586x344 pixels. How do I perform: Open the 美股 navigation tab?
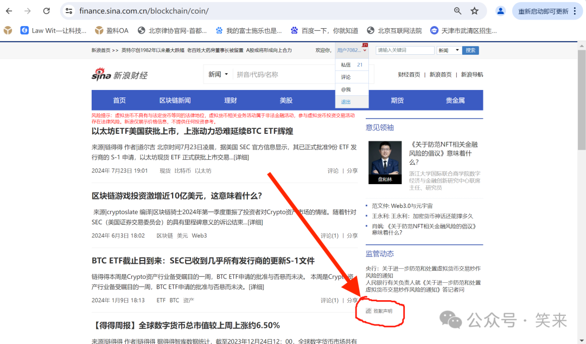pos(286,100)
